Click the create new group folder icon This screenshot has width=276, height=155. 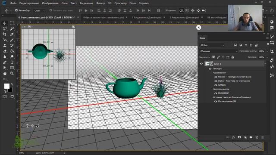(x=251, y=137)
